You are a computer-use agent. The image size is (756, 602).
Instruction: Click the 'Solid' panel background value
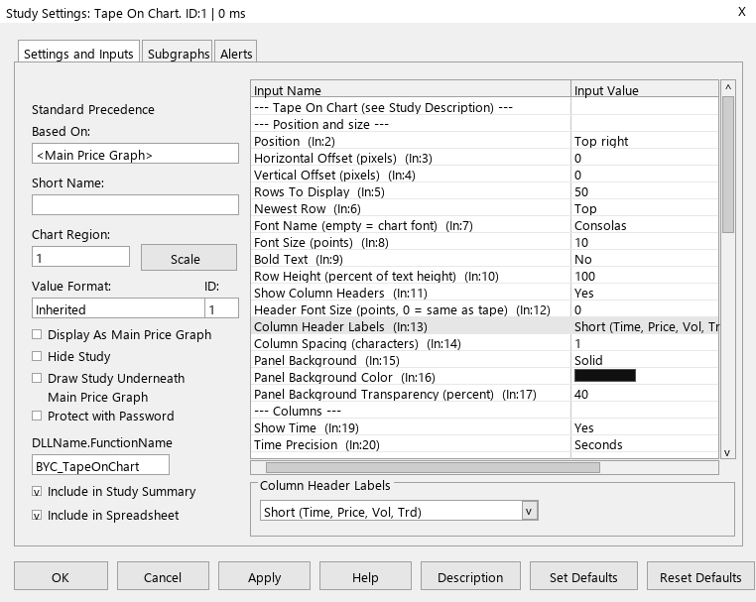click(x=588, y=361)
